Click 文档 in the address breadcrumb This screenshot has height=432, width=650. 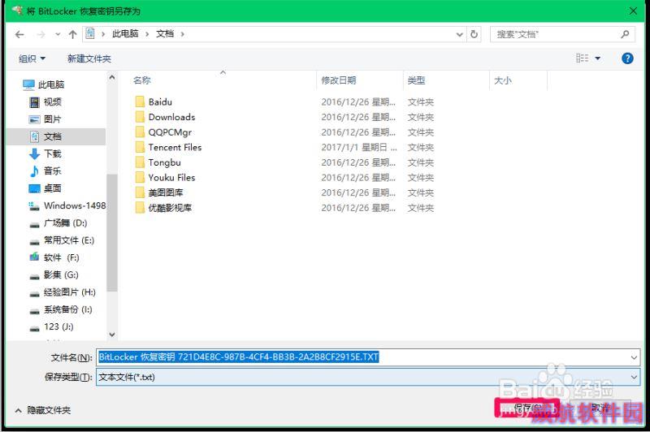pyautogui.click(x=165, y=34)
